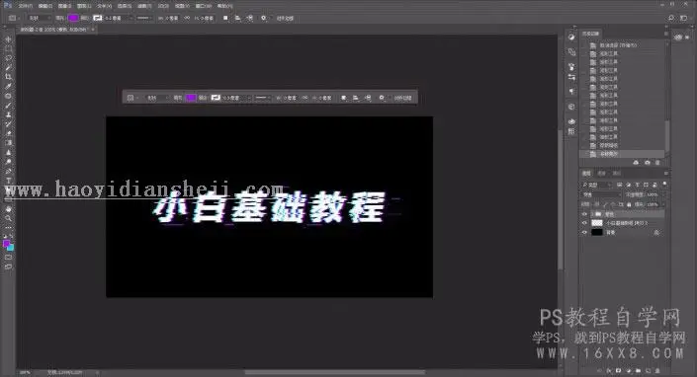Select the History Brush tool
This screenshot has width=697, height=377.
coord(9,124)
